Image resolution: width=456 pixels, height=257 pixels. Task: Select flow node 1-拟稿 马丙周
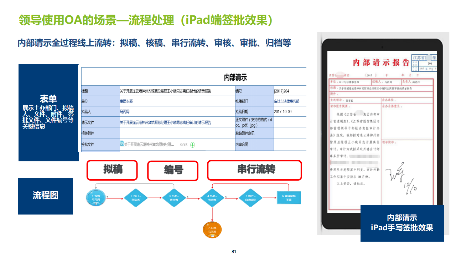click(96, 197)
